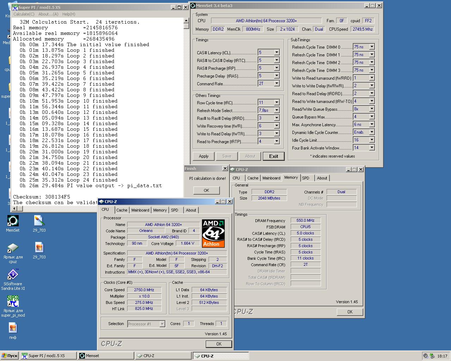
Task: Open Row Cycle time (tRC) dropdown
Action: tap(277, 103)
